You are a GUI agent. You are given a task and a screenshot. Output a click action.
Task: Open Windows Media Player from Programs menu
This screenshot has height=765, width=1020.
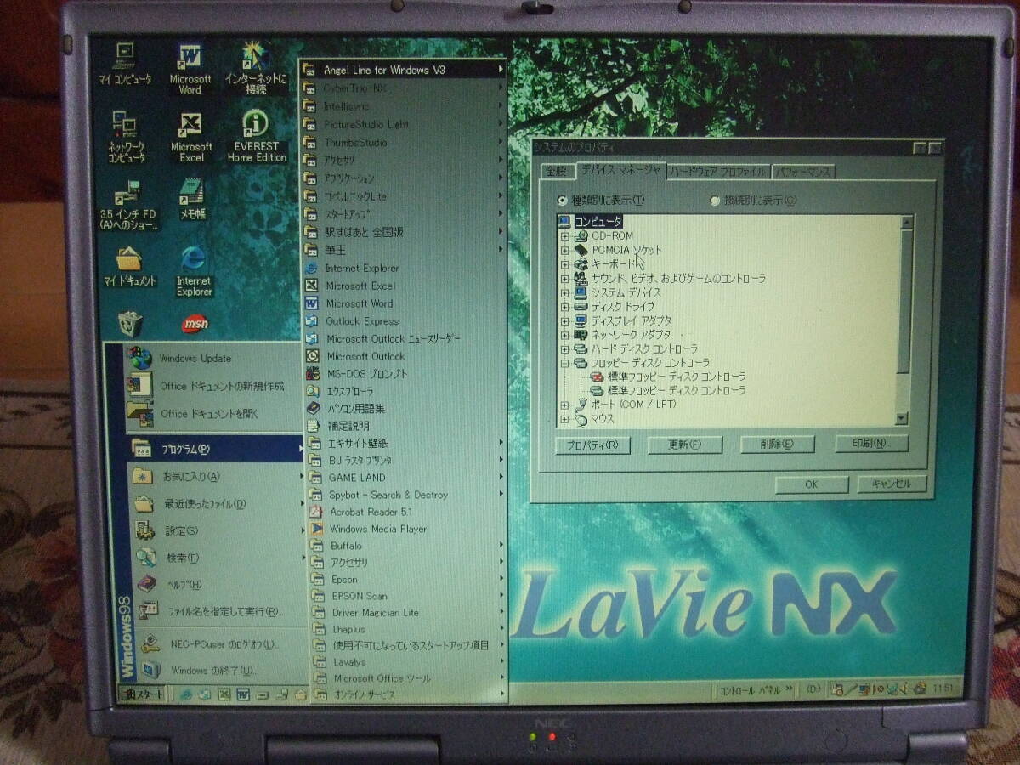coord(377,529)
